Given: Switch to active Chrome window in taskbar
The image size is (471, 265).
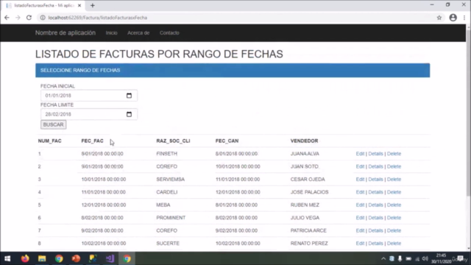Looking at the screenshot, I should coord(127,258).
